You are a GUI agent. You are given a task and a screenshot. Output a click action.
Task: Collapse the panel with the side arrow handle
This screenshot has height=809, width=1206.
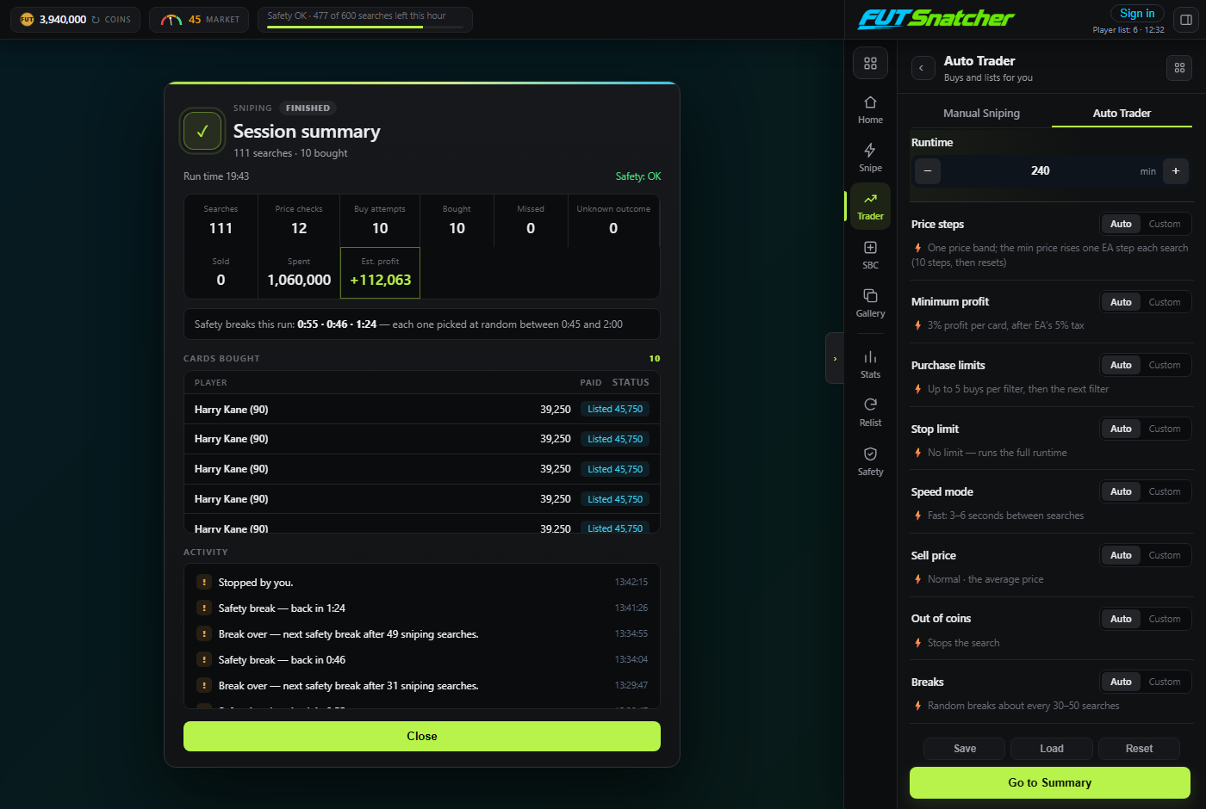point(835,358)
